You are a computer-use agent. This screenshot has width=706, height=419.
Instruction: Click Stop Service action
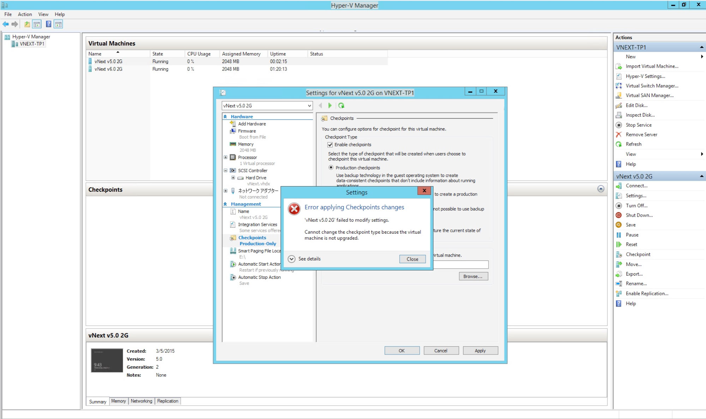[x=639, y=125]
